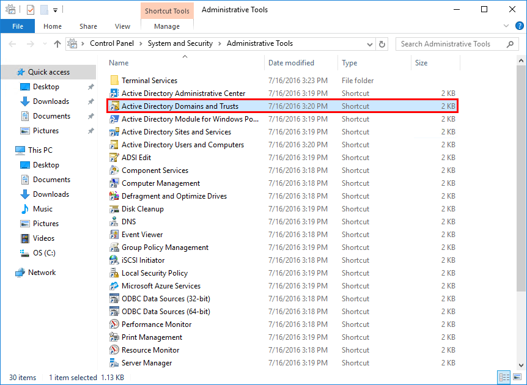Click the Component Services icon
The image size is (527, 385).
114,170
